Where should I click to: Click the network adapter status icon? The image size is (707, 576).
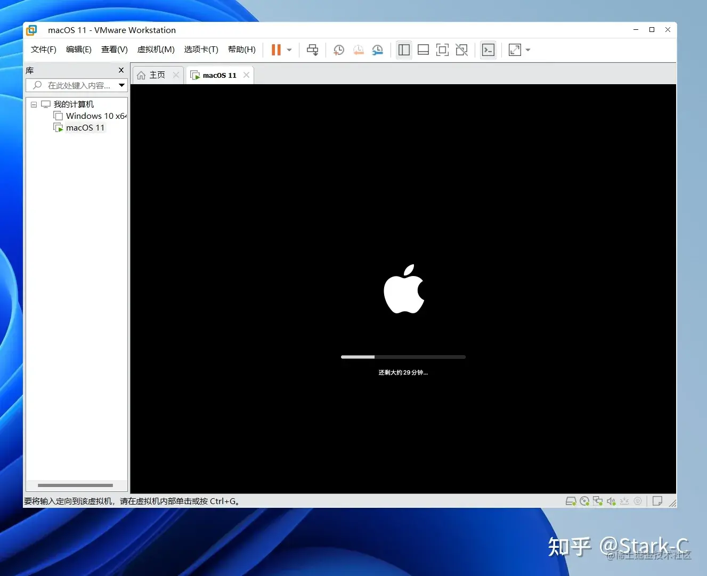point(598,501)
